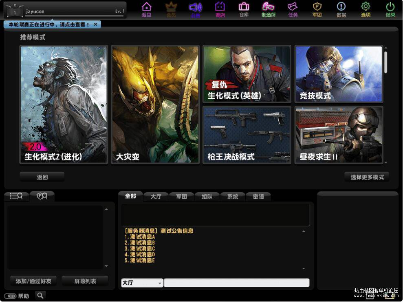403x302 pixels.
Task: Click the 结束 power icon to exit
Action: (x=390, y=9)
